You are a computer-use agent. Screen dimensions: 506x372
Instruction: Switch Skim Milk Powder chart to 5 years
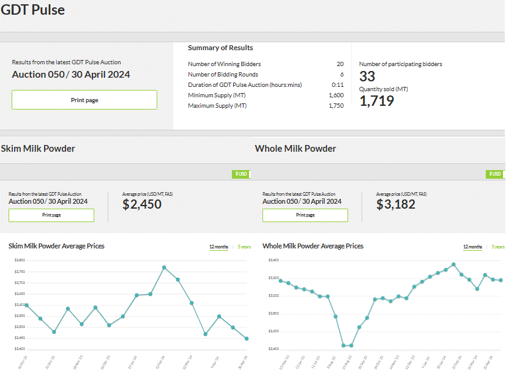click(x=244, y=247)
